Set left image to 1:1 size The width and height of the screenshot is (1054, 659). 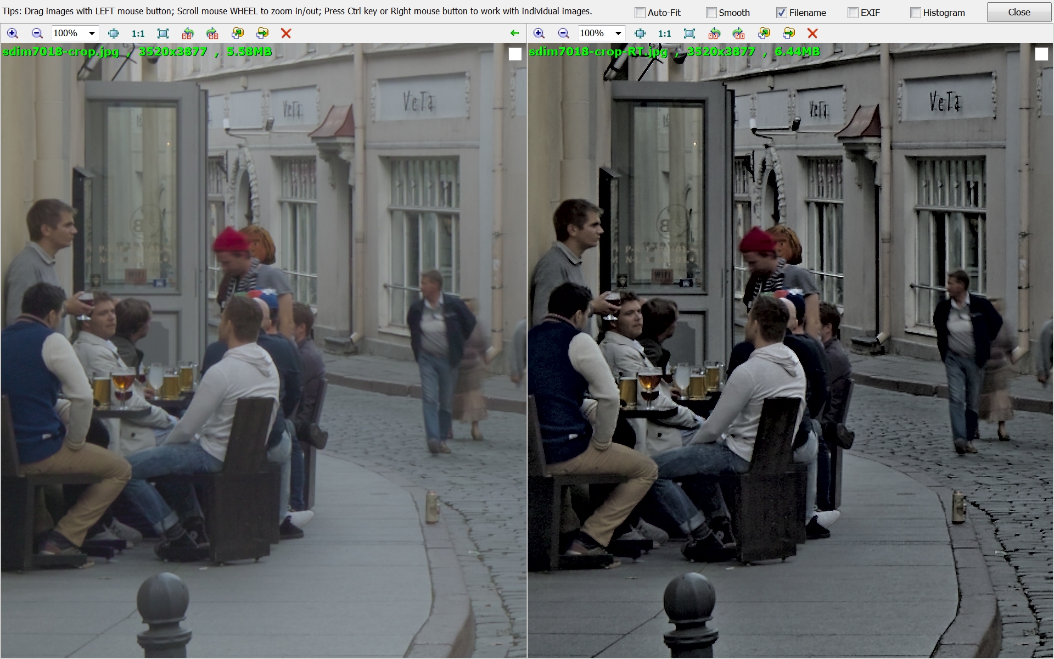coord(138,33)
